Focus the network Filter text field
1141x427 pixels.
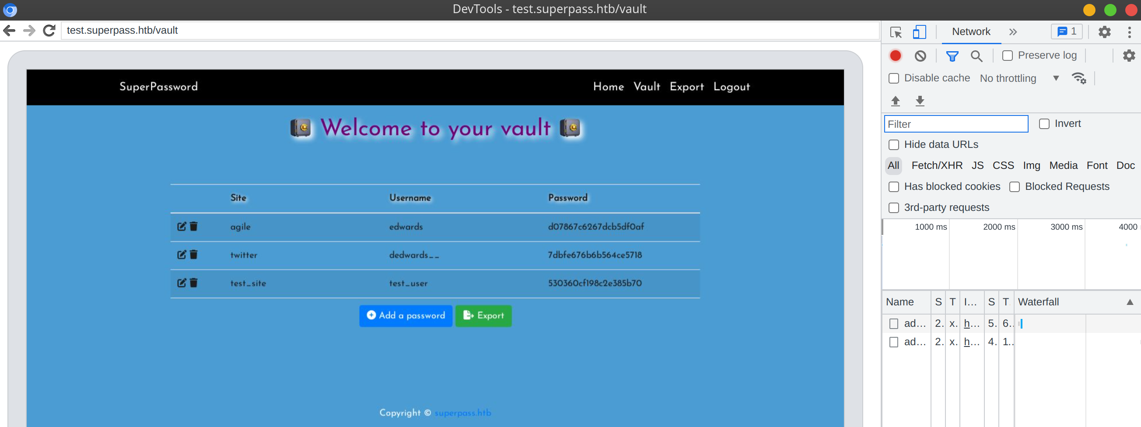tap(956, 124)
